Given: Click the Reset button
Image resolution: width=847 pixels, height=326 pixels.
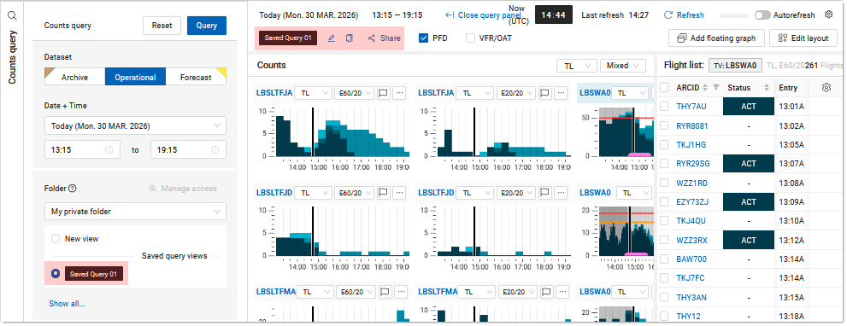Looking at the screenshot, I should point(162,26).
